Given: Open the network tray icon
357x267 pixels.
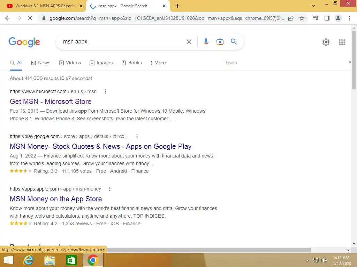Looking at the screenshot, I should (x=316, y=260).
